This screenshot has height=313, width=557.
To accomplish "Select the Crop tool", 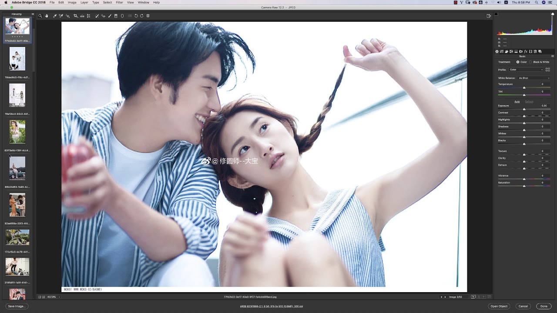I will tap(76, 16).
